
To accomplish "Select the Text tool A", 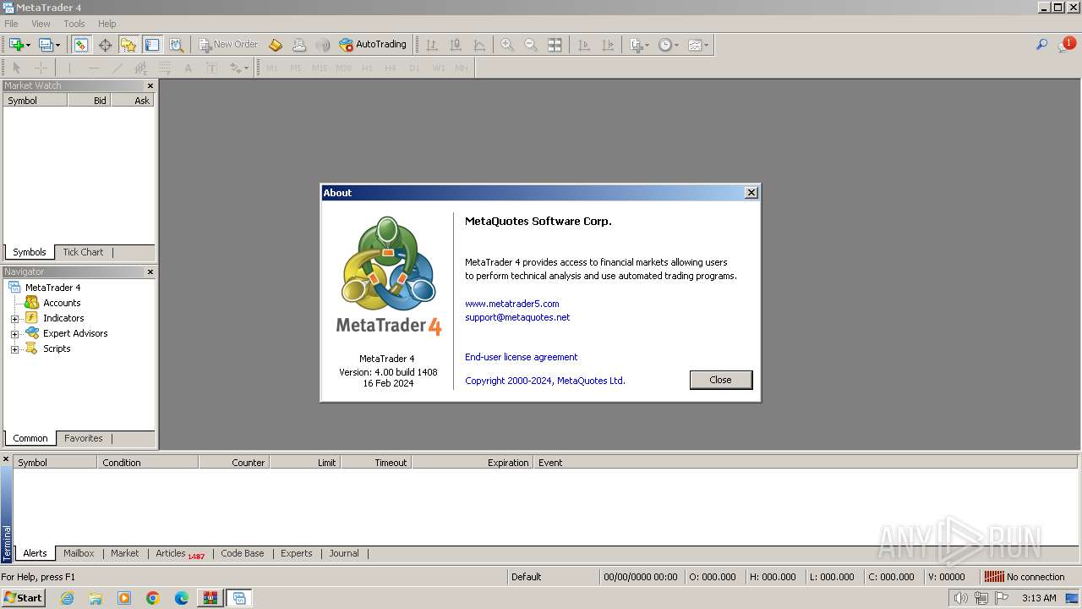I will tap(188, 68).
